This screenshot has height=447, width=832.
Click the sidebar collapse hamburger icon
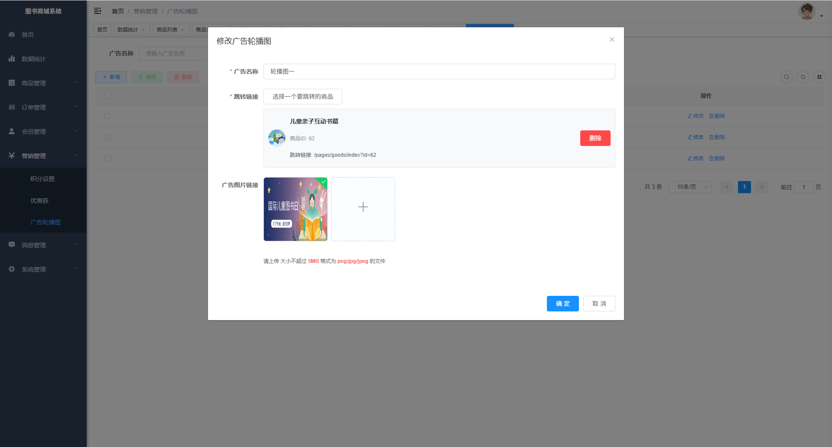97,11
